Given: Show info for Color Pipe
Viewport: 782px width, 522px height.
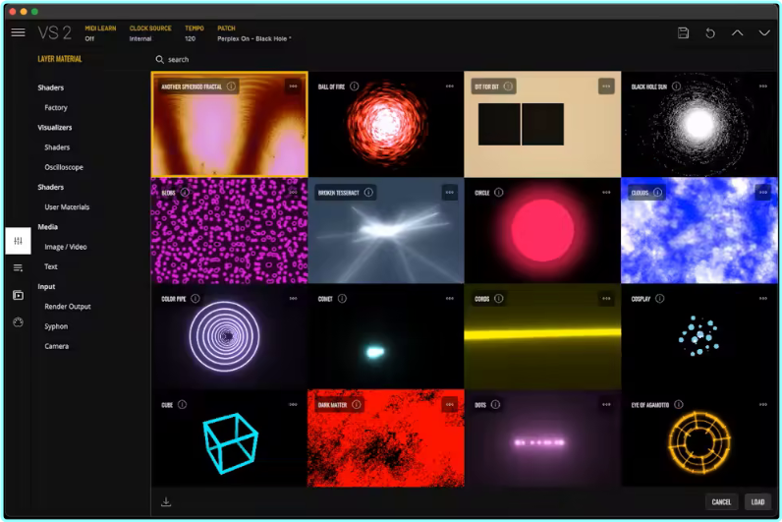Looking at the screenshot, I should click(195, 299).
